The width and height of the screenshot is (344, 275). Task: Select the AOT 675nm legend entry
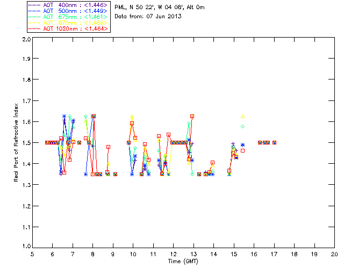tap(68, 17)
